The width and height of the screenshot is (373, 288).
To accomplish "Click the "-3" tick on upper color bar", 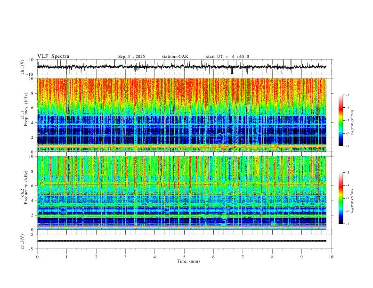I will pos(348,95).
